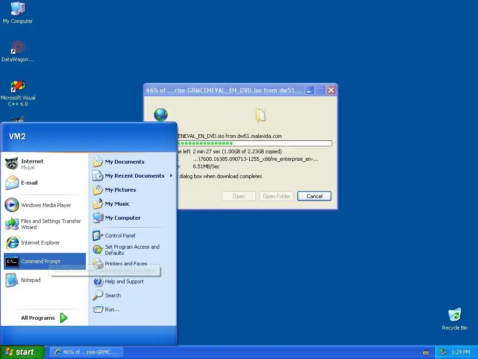Image resolution: width=478 pixels, height=359 pixels.
Task: Open My Music folder
Action: (x=133, y=204)
